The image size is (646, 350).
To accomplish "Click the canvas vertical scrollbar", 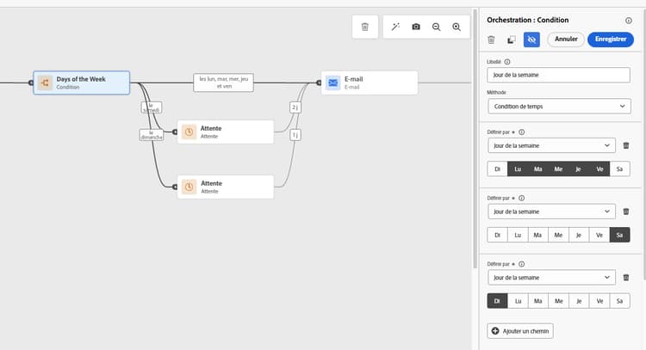I will tap(475, 140).
